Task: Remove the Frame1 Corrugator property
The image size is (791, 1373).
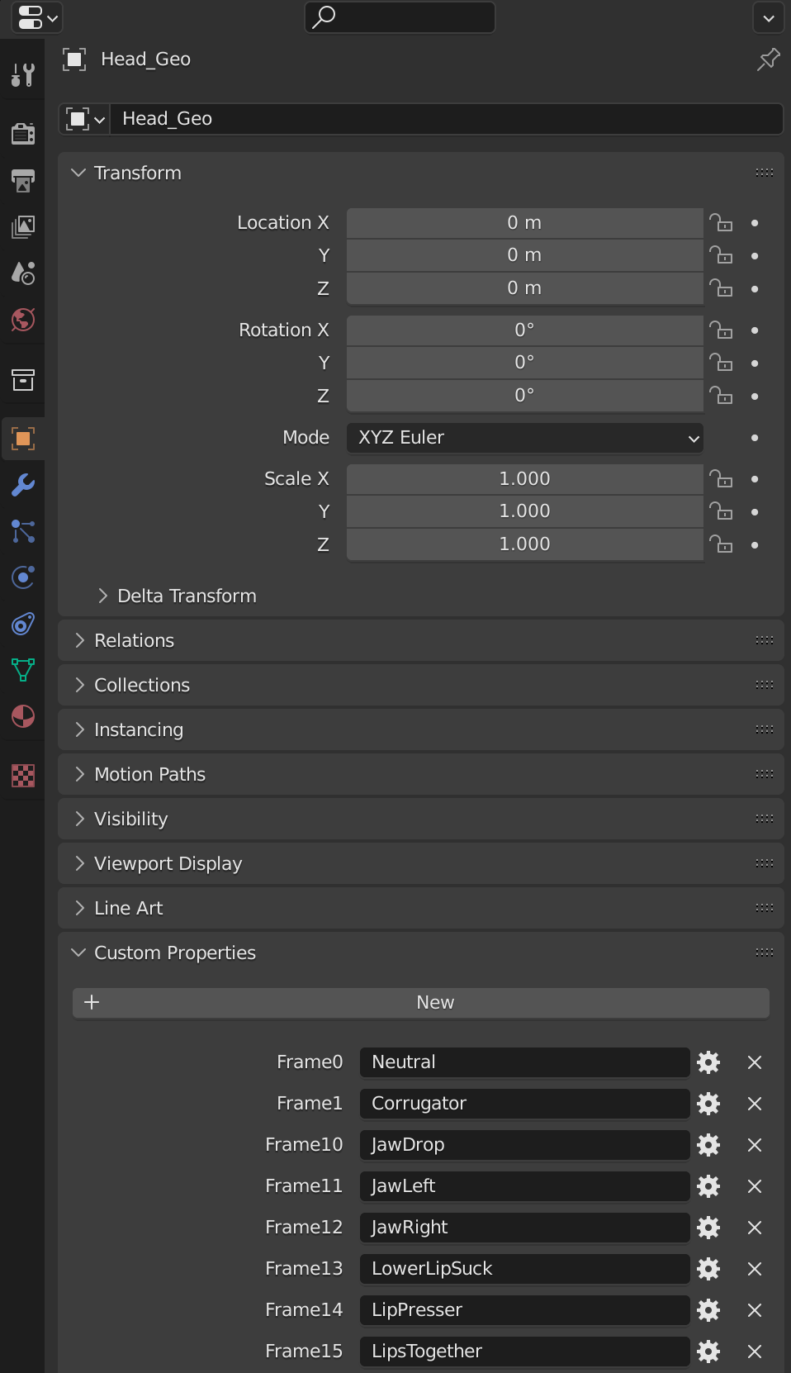Action: point(755,1104)
